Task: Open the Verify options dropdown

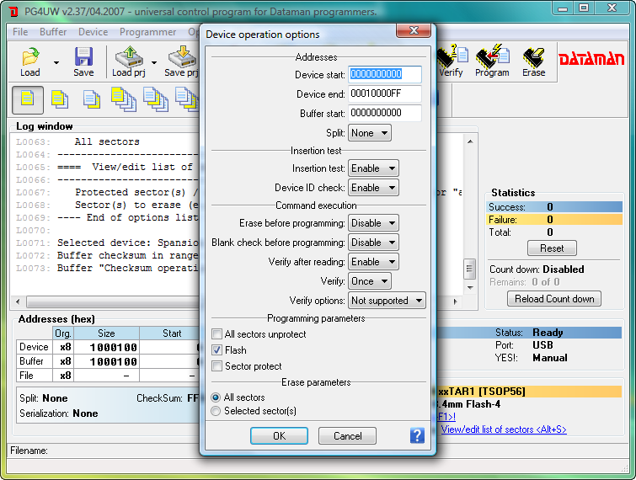Action: click(x=387, y=301)
